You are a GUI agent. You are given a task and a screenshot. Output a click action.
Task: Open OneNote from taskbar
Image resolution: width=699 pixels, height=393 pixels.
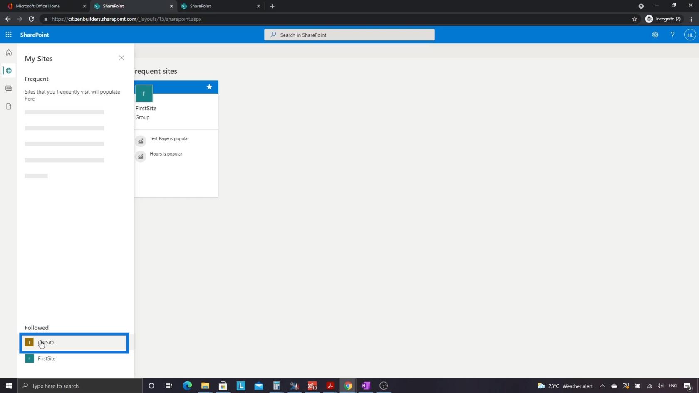366,386
